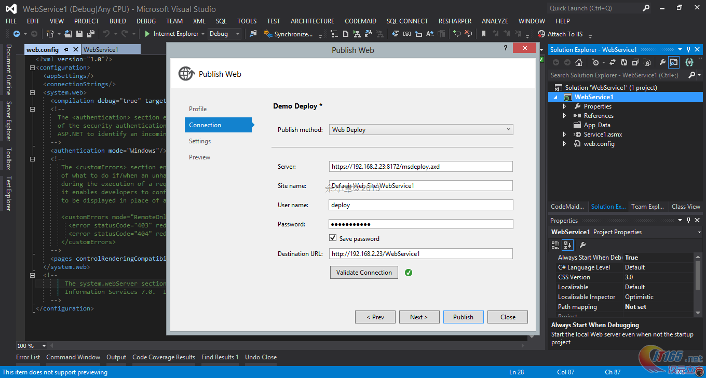
Task: Toggle Preview Selected Items icon
Action: 673,62
